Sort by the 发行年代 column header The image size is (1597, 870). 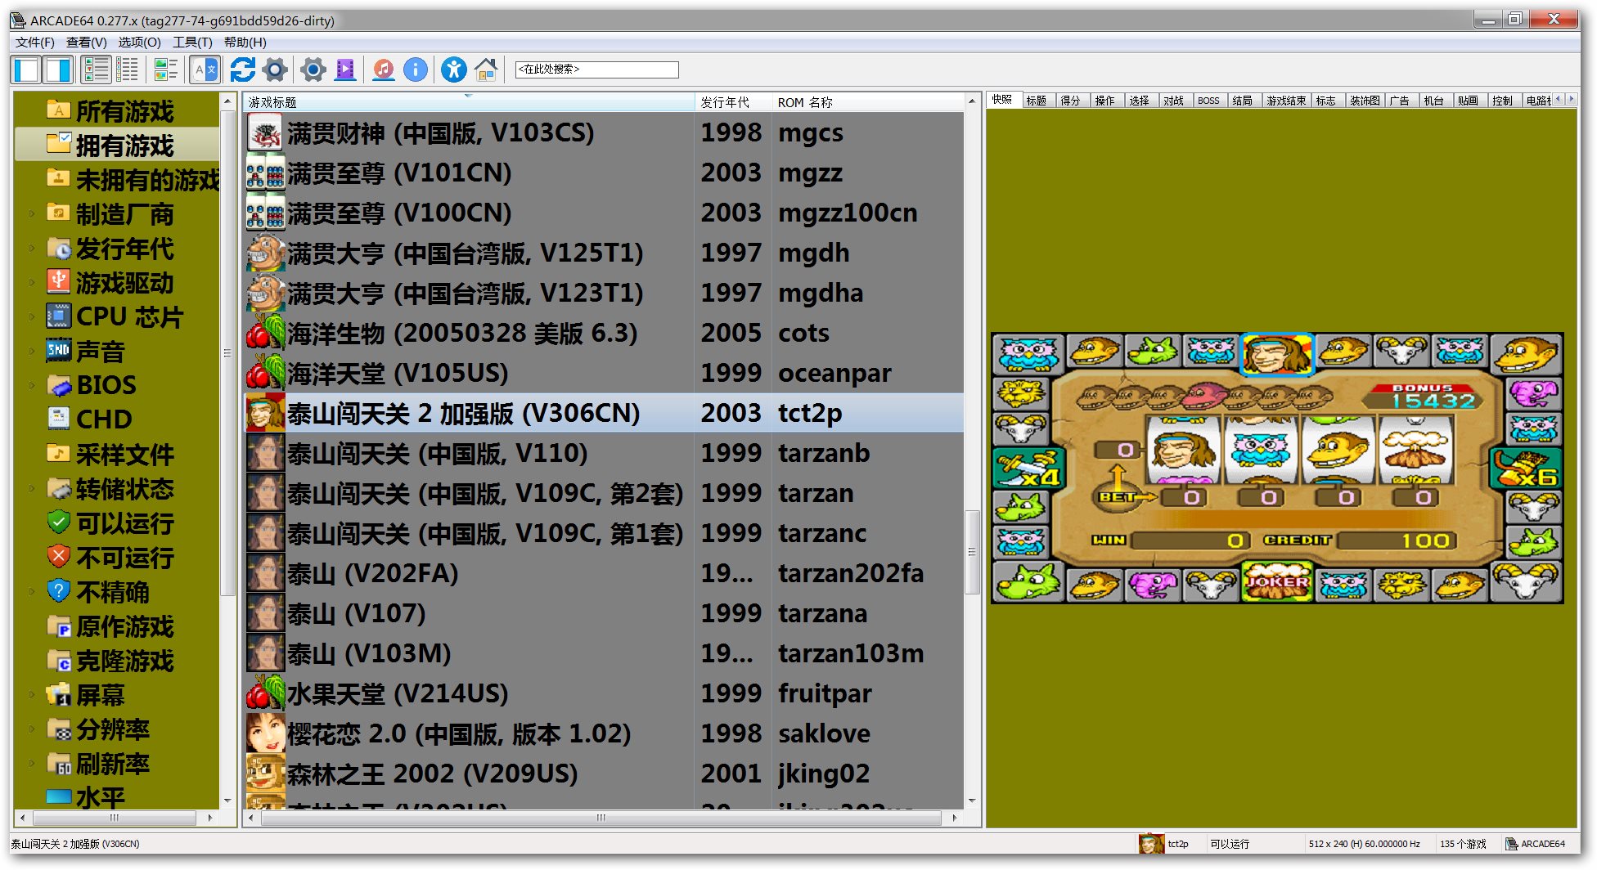[x=725, y=102]
